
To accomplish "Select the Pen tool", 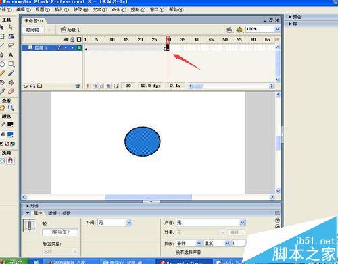I will click(x=2, y=55).
